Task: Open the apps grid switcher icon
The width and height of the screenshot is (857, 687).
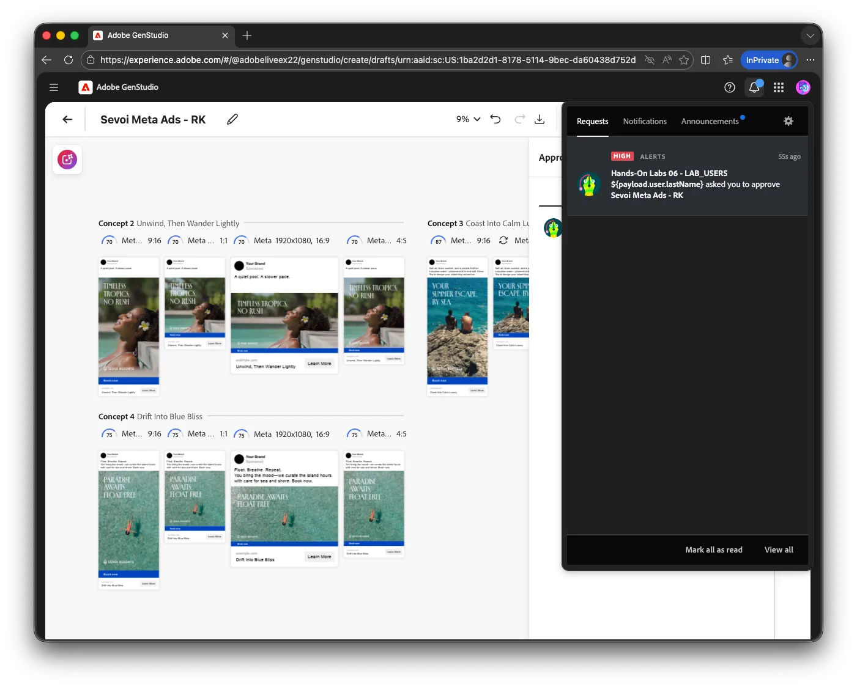Action: point(779,87)
